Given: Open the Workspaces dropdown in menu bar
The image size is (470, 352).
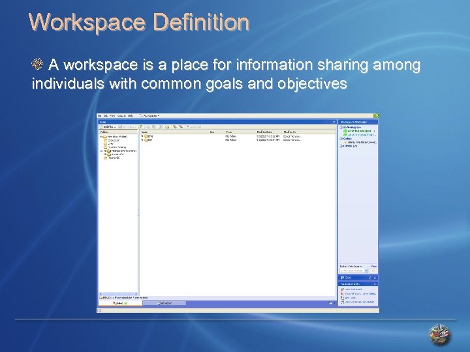Looking at the screenshot, I should click(149, 116).
